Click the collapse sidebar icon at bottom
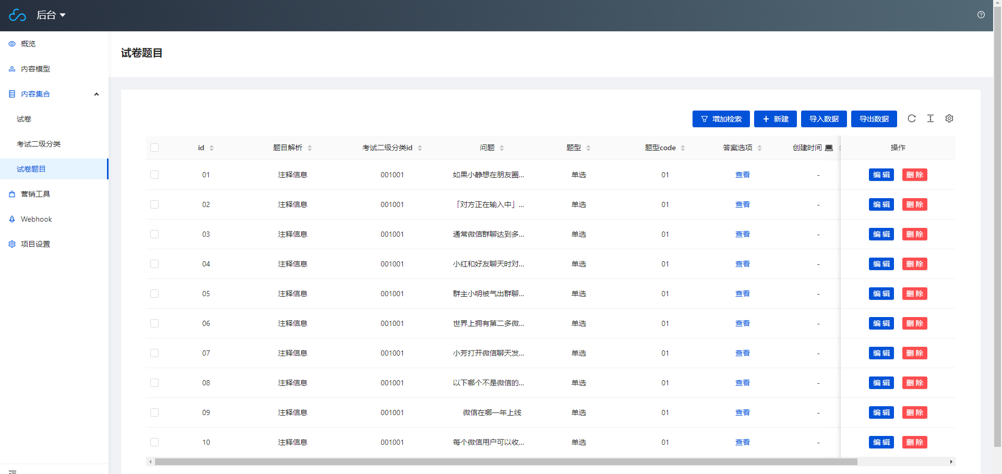Image resolution: width=1002 pixels, height=474 pixels. [x=13, y=471]
